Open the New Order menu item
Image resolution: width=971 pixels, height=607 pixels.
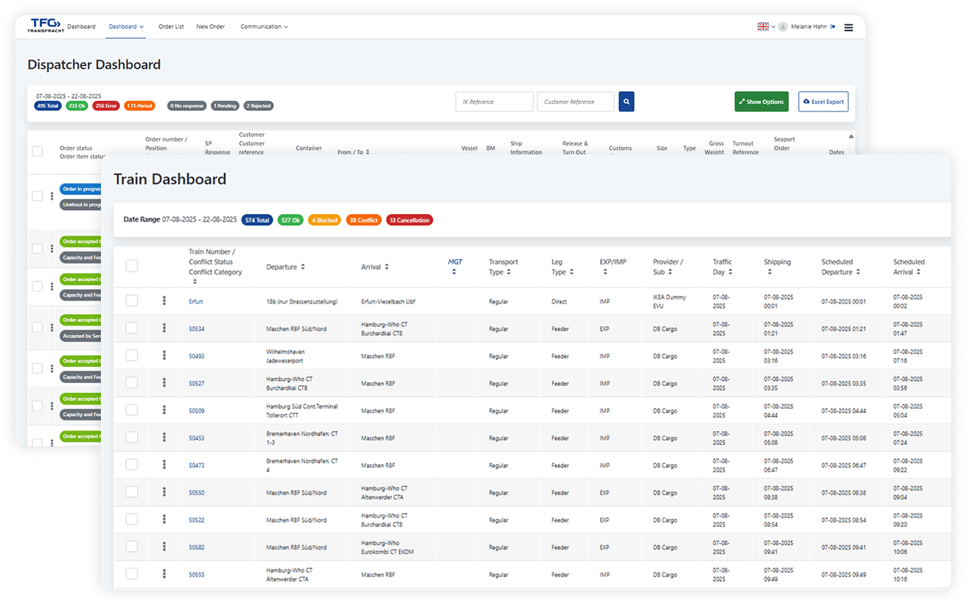pos(210,26)
